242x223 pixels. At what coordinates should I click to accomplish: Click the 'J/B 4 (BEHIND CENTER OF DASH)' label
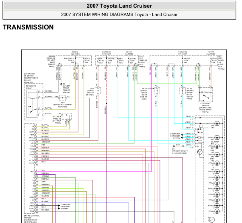click(90, 92)
